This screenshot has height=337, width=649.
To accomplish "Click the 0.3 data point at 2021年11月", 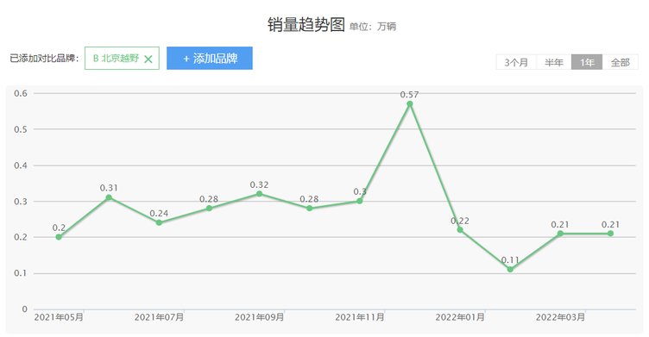I will 360,201.
